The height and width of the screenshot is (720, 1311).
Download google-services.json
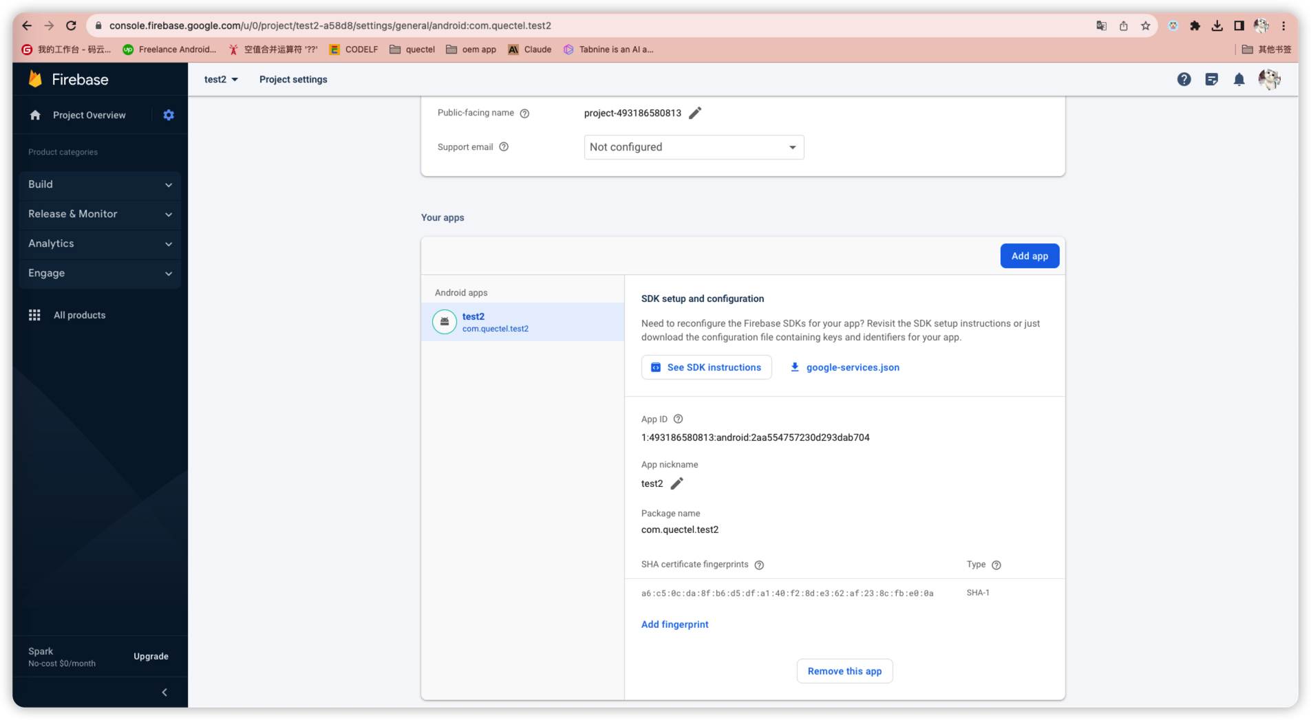[844, 367]
